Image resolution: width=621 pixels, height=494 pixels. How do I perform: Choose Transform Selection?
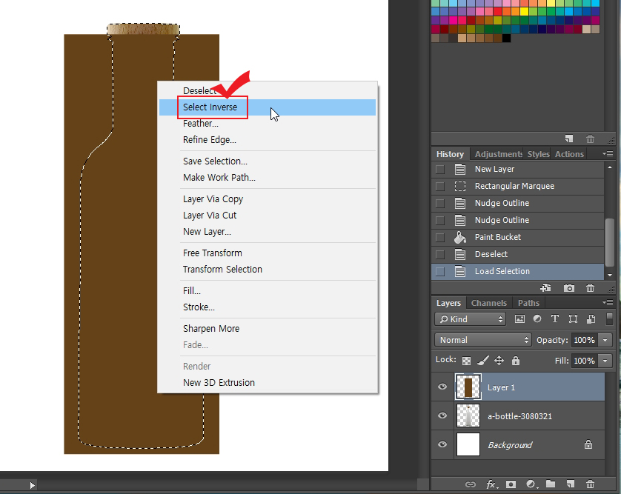[x=268, y=269]
